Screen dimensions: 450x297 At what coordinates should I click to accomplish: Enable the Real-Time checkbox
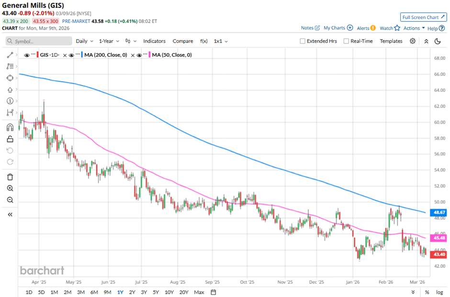[346, 41]
